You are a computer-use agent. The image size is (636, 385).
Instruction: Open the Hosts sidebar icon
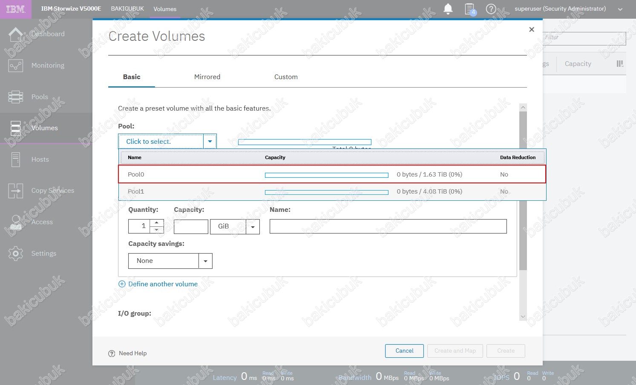tap(16, 160)
